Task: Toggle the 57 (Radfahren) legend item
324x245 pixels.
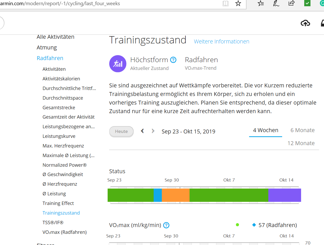Action: click(x=275, y=225)
